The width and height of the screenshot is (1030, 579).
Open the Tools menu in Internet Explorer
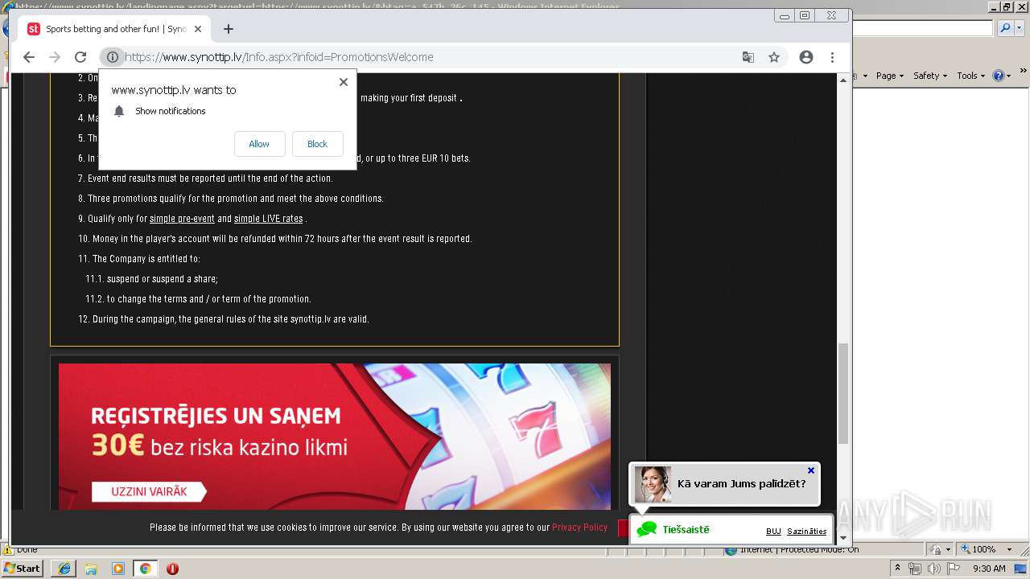tap(970, 76)
